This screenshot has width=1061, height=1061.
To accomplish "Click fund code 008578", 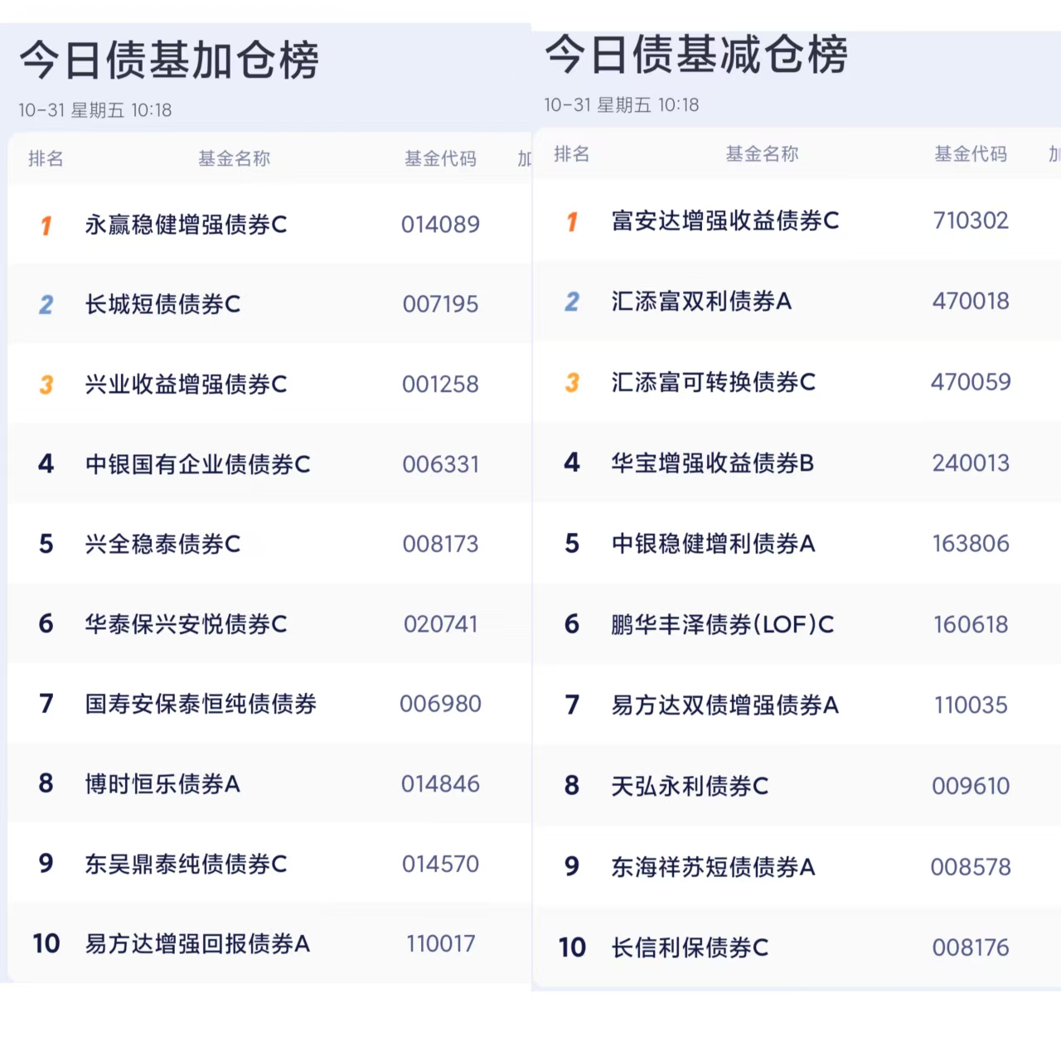I will click(971, 867).
